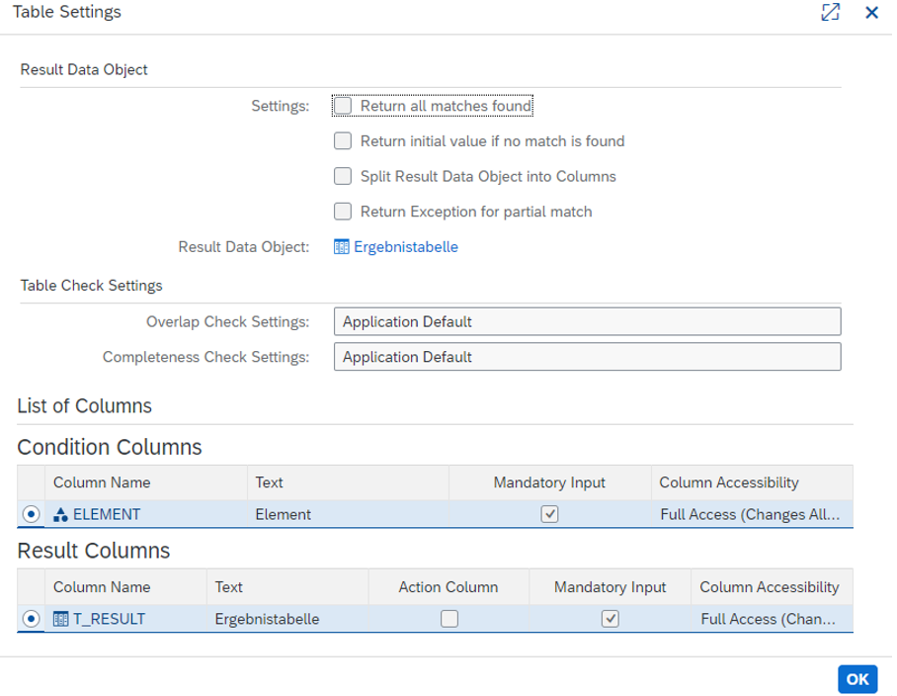Click the table icon beside Ergebnistabelle link
Image resolution: width=897 pixels, height=696 pixels.
coord(342,247)
